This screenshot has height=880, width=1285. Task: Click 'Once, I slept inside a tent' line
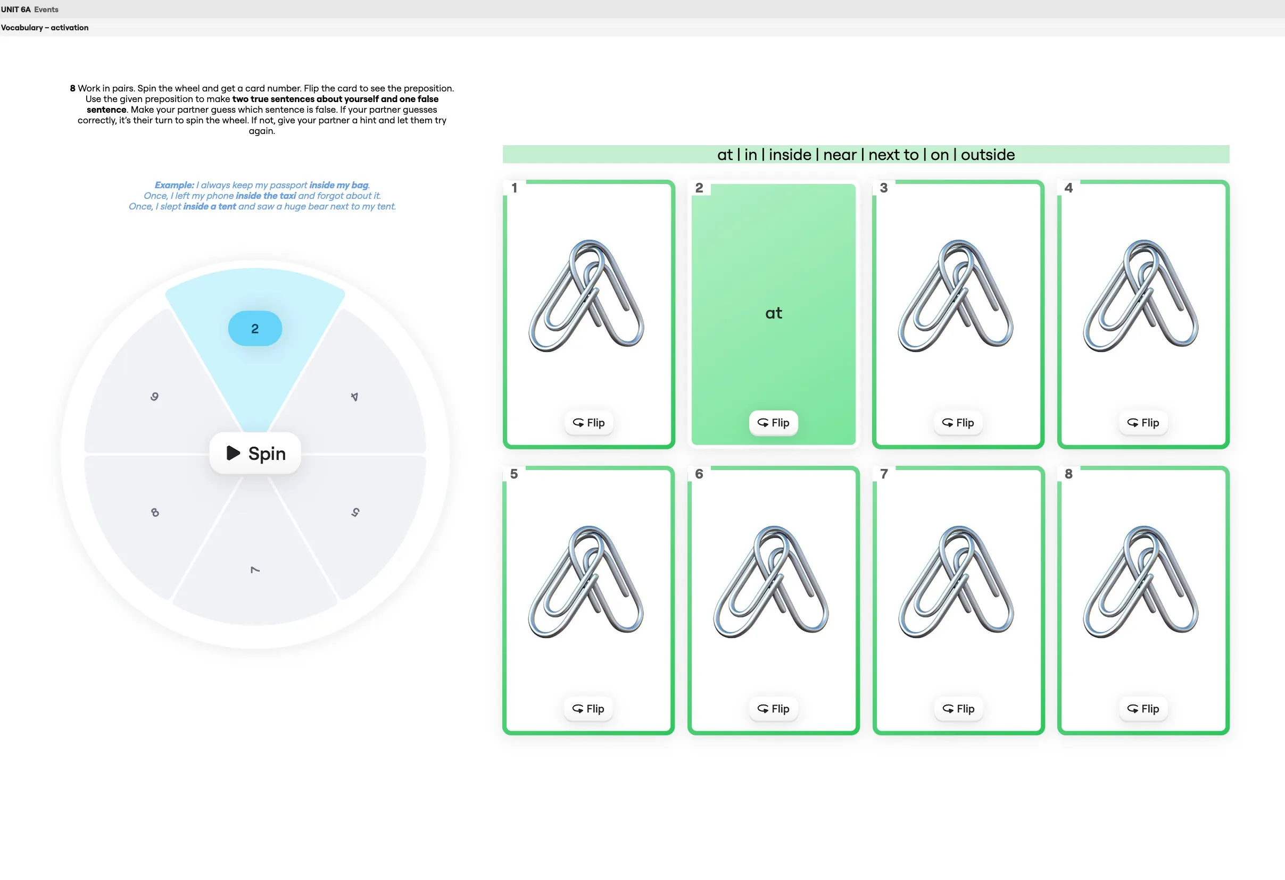coord(262,206)
